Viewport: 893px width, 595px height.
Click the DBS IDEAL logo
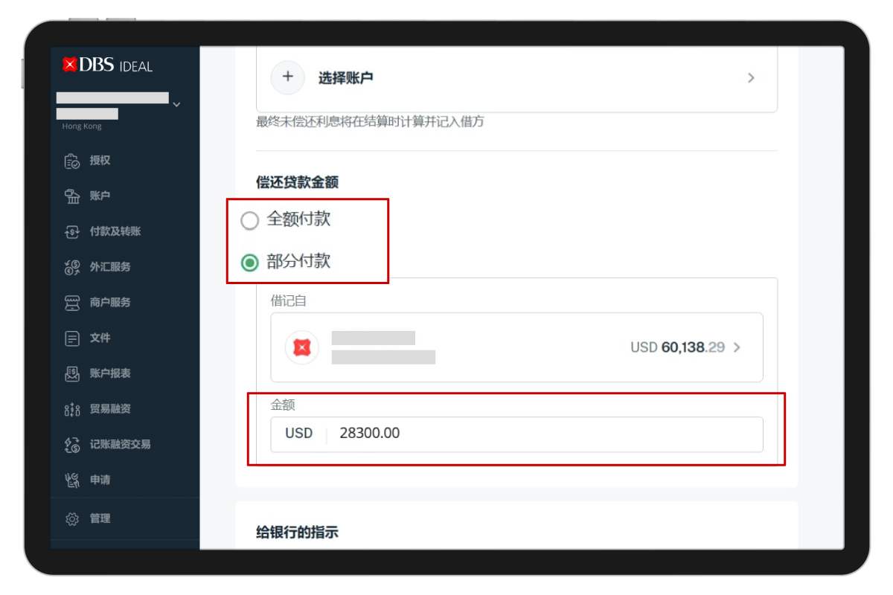pos(108,65)
